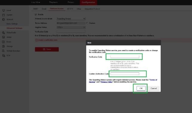Expand the Platform Access Mode dropdown

[71, 19]
